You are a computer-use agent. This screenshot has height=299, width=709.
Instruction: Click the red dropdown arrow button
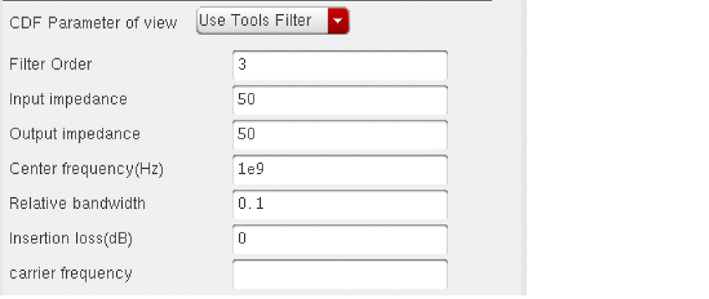click(338, 21)
